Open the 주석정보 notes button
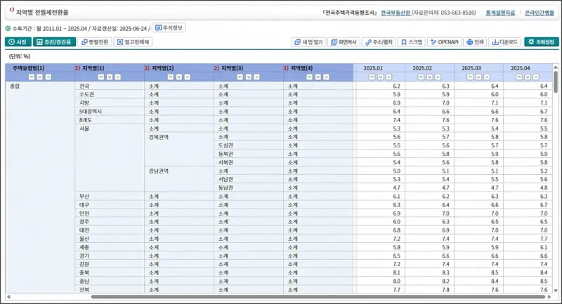The image size is (562, 304). (169, 28)
